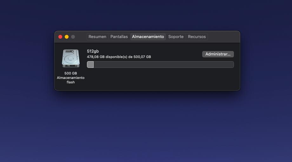Click the 478,08 GB disponible(s) text
This screenshot has width=292, height=162.
tap(119, 57)
